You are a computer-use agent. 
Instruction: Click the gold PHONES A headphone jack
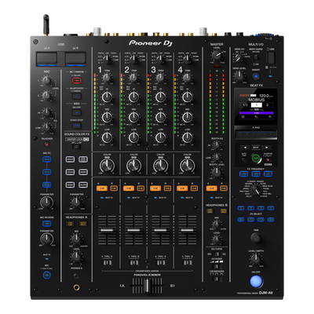pos(76,287)
